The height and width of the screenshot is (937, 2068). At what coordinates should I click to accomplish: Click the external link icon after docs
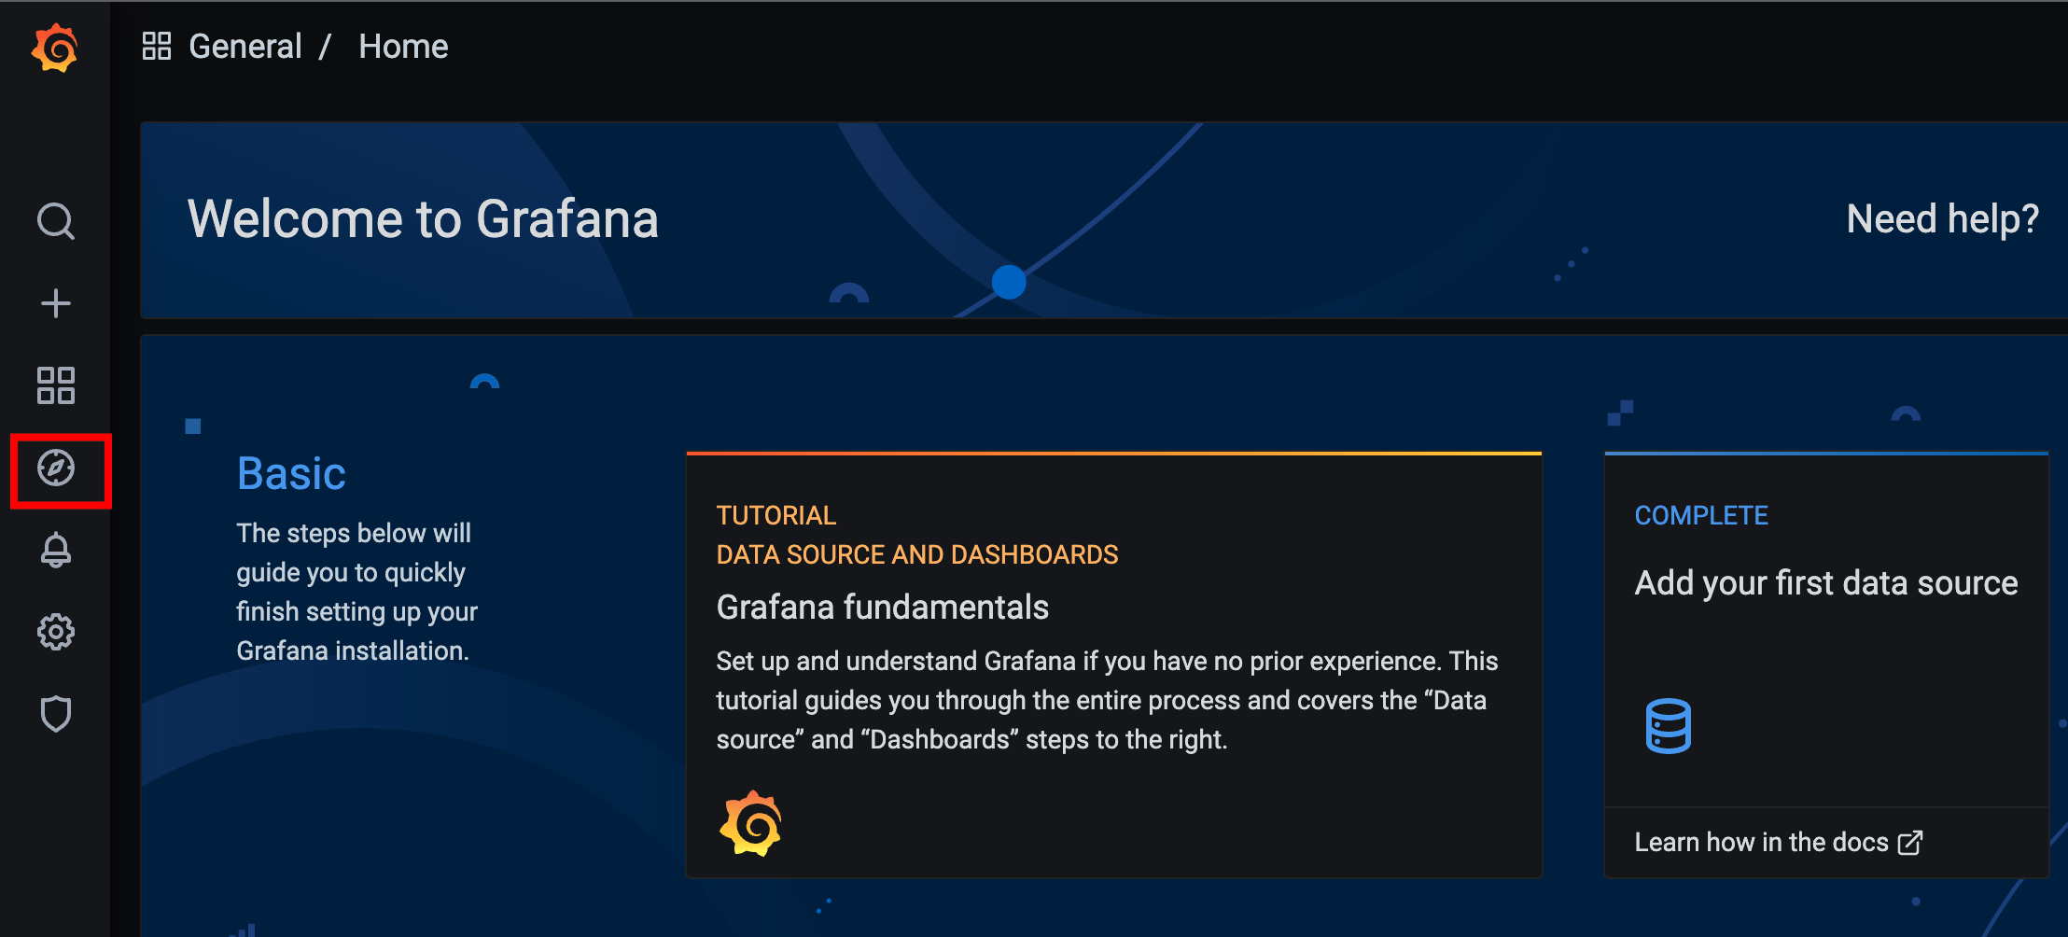tap(1910, 843)
